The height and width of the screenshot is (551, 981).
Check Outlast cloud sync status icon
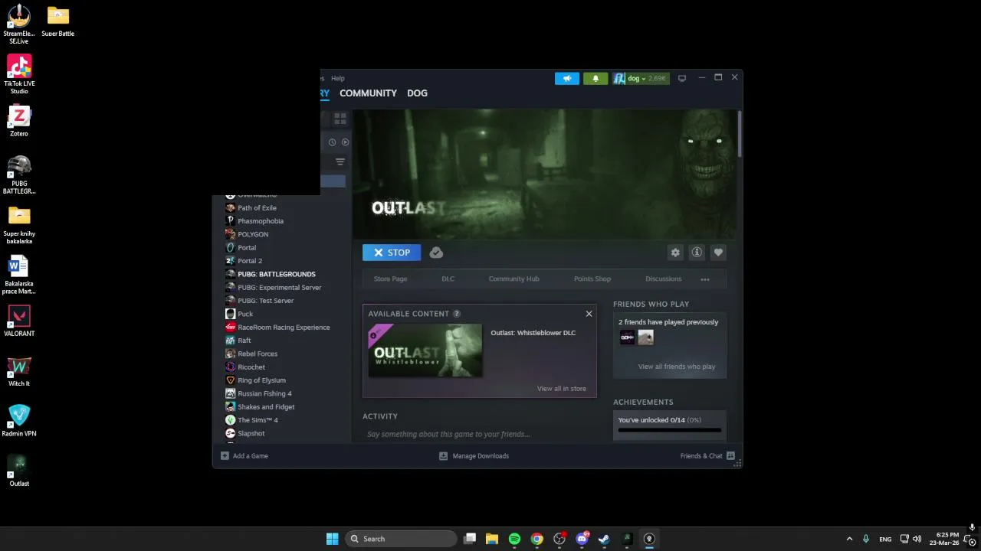click(436, 253)
